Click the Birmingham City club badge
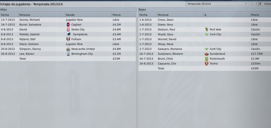 tap(68, 54)
